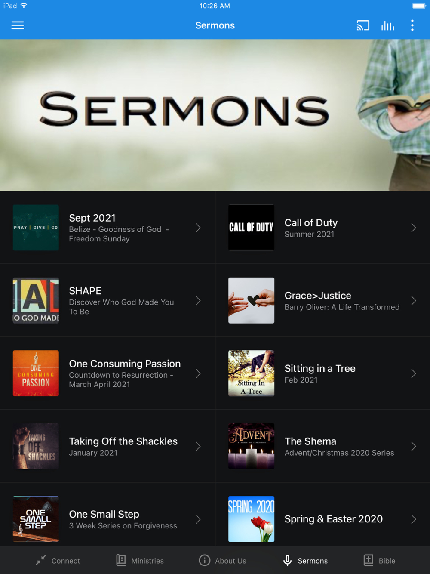Tap the Ministries newspaper icon
Image resolution: width=430 pixels, height=574 pixels.
click(x=121, y=560)
